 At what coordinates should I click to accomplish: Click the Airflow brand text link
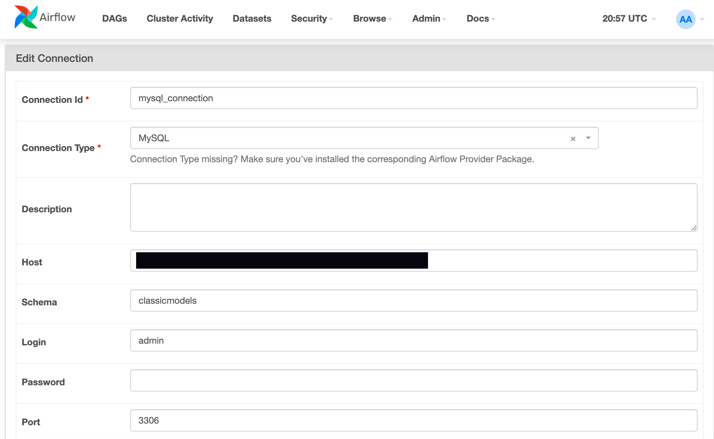pyautogui.click(x=57, y=17)
